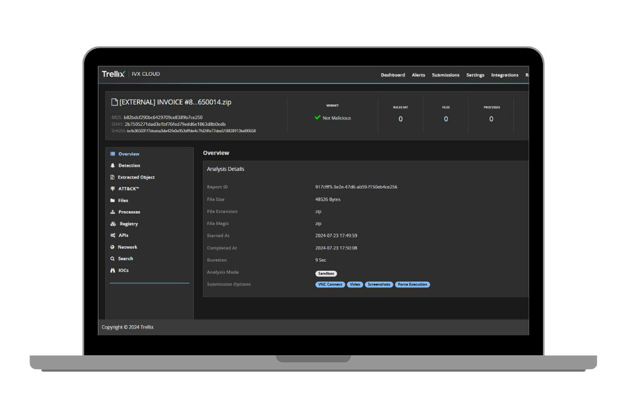627x418 pixels.
Task: Click the Completed At timestamp 17:50:08
Action: coord(336,248)
